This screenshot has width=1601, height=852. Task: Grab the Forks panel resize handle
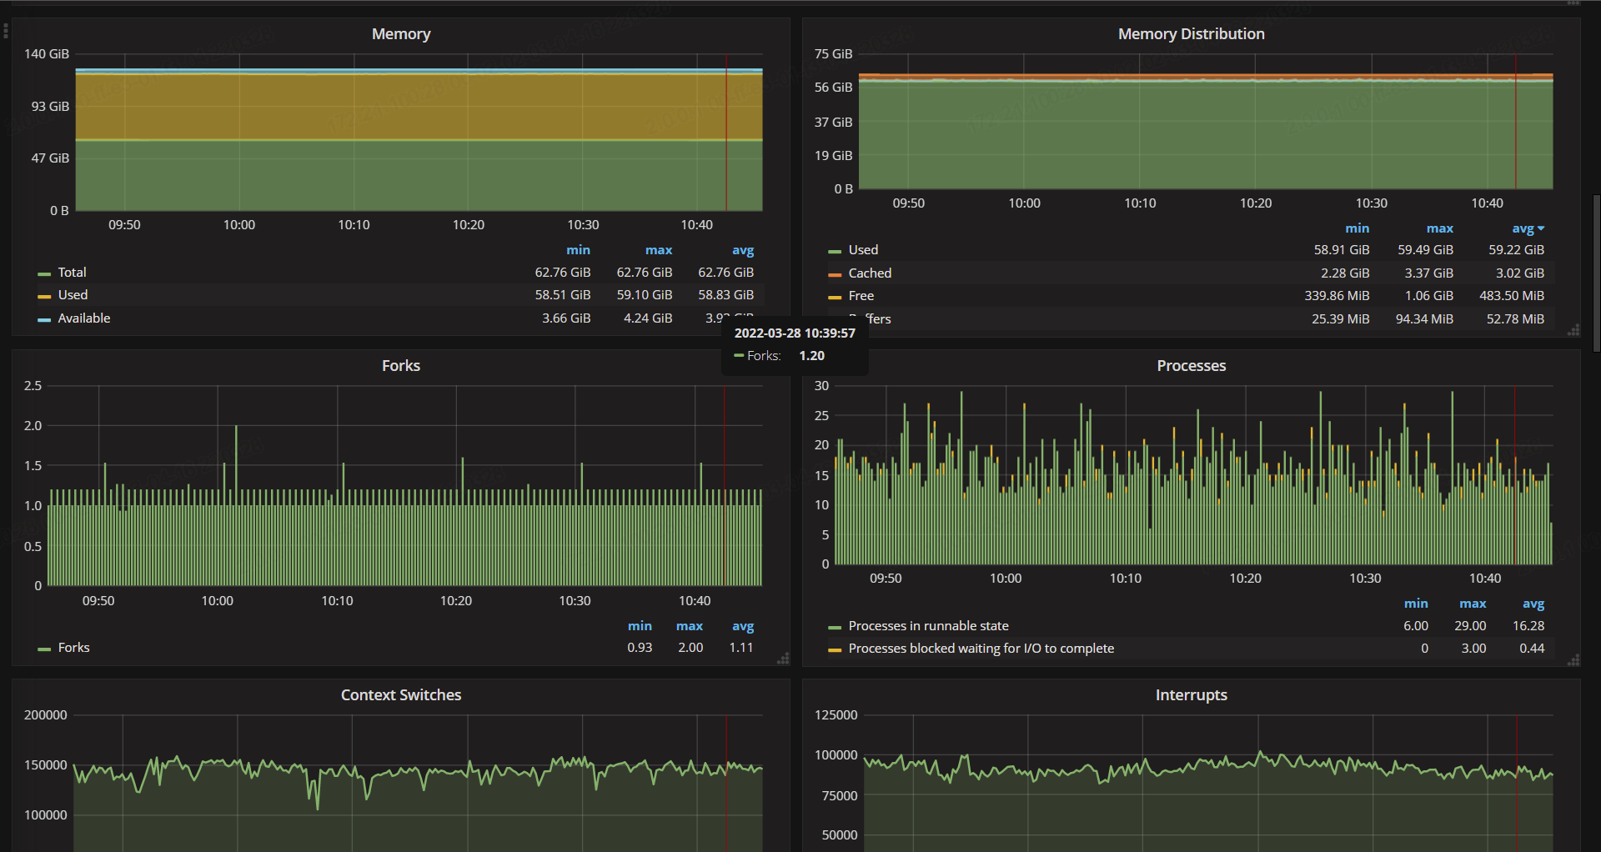point(783,659)
